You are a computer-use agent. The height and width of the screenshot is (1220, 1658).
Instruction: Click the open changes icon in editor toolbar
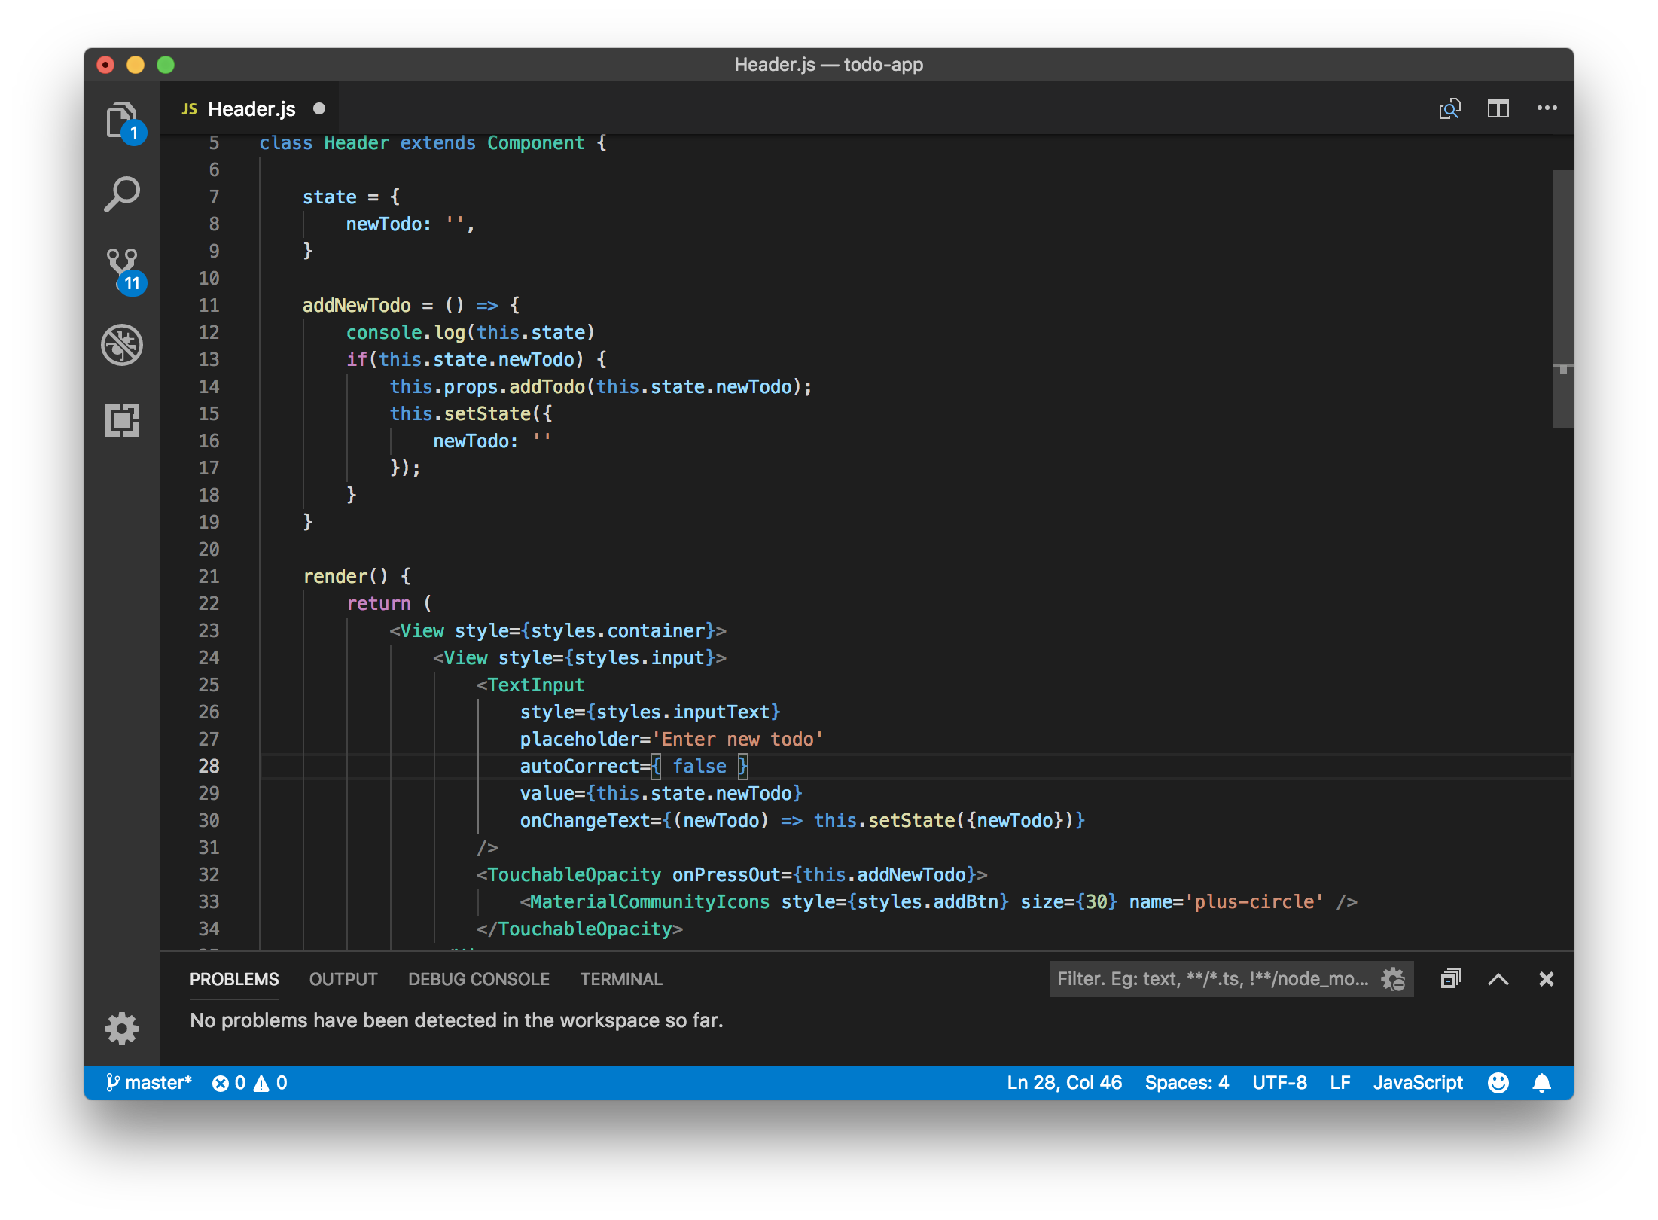[x=1449, y=109]
